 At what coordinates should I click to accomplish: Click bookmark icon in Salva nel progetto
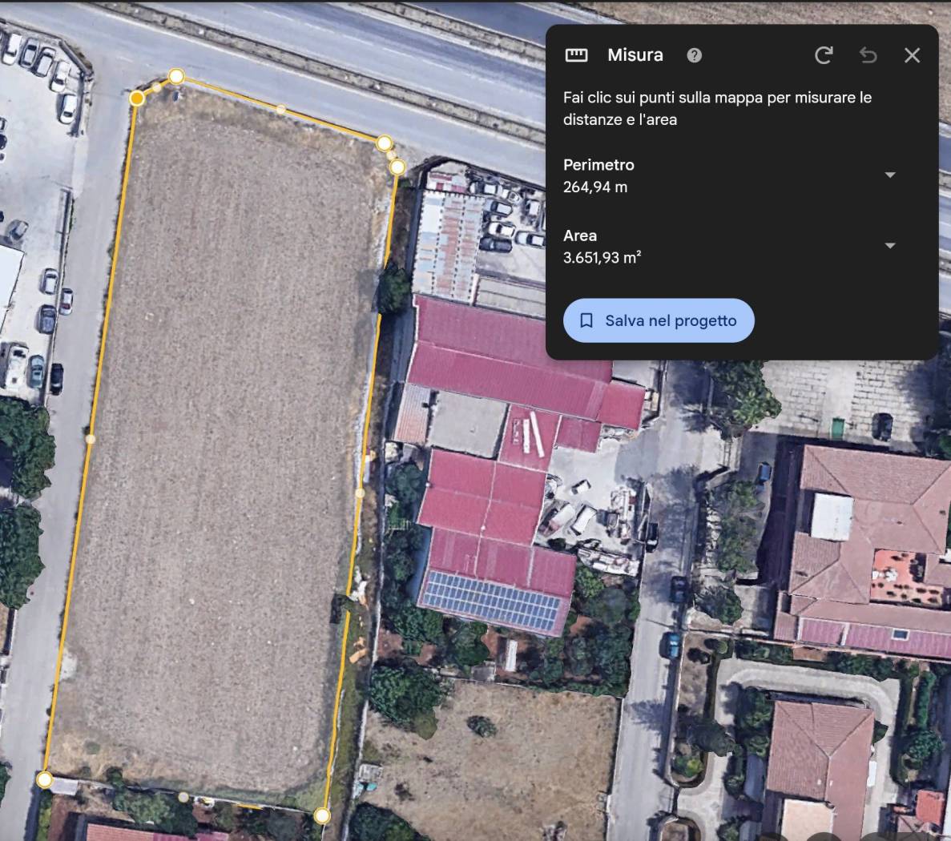click(x=586, y=321)
